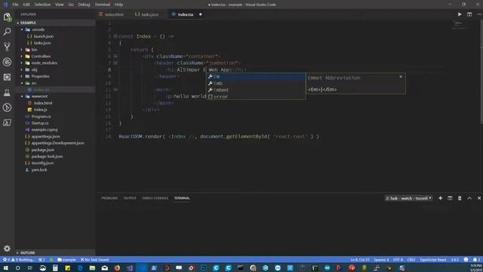Image resolution: width=483 pixels, height=272 pixels.
Task: Create a new terminal with plus icon
Action: pyautogui.click(x=440, y=198)
